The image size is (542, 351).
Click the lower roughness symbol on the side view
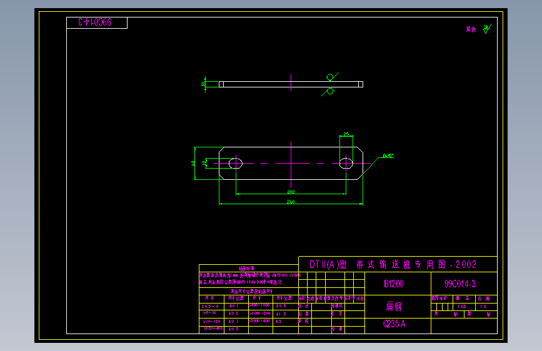[329, 92]
